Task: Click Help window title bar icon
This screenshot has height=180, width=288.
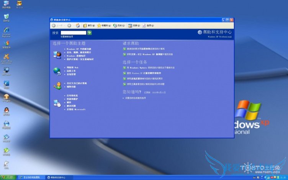Action: click(x=52, y=20)
